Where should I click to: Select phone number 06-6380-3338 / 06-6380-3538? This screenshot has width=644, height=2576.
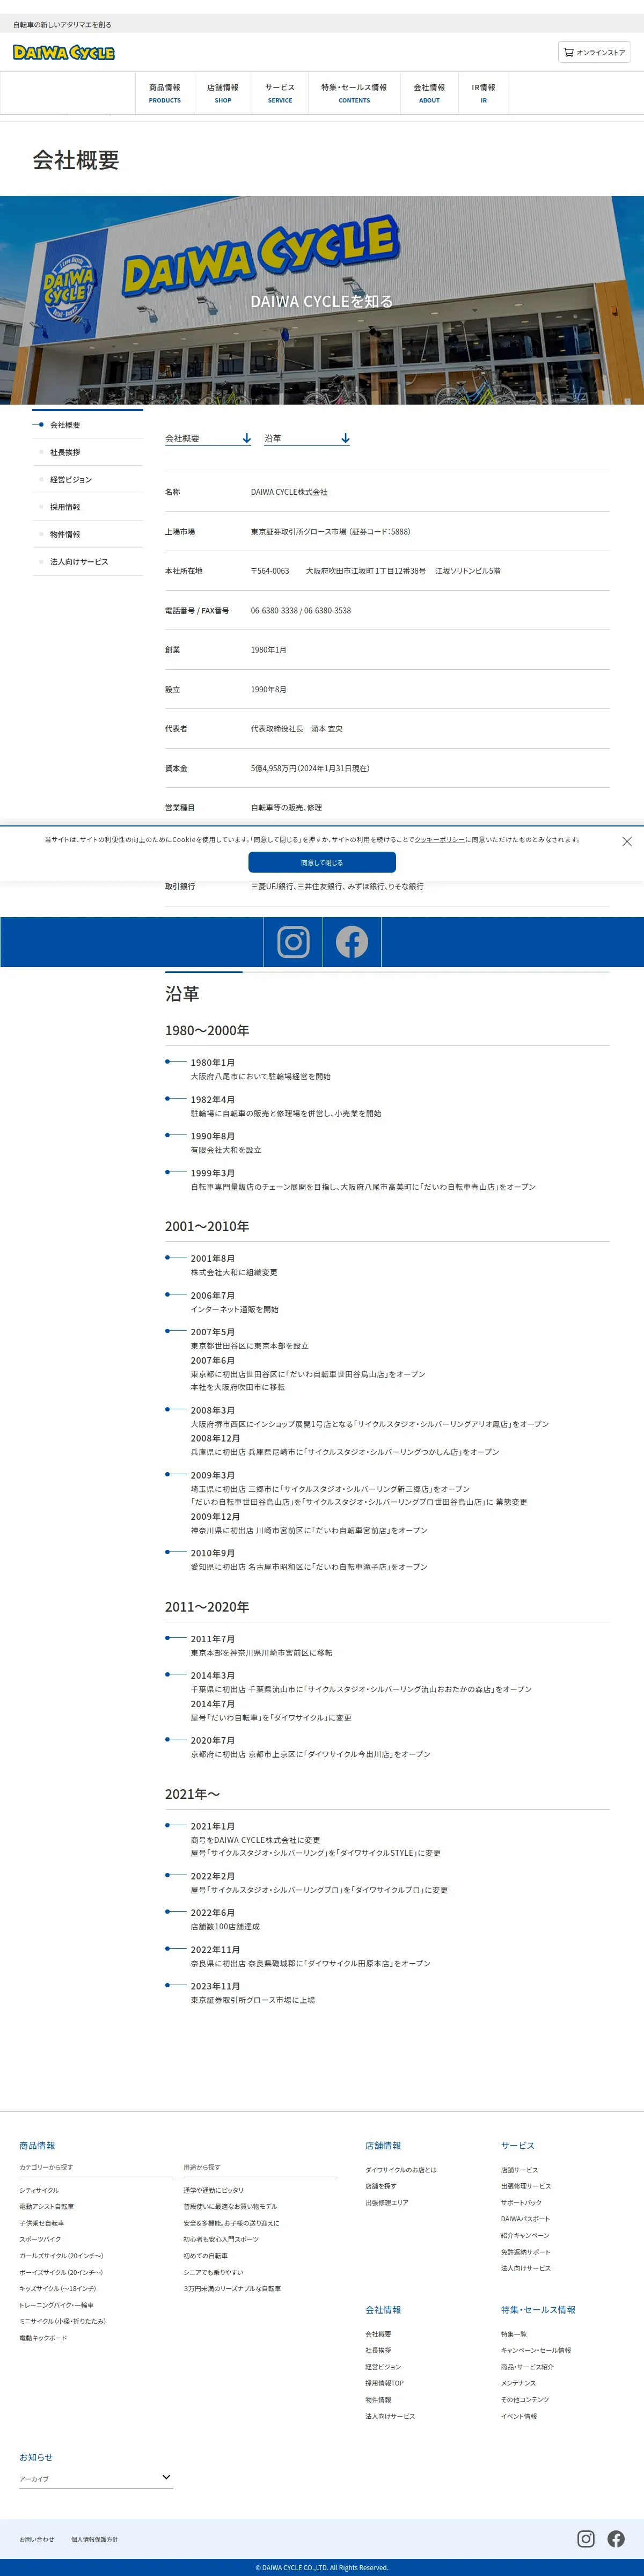(301, 610)
